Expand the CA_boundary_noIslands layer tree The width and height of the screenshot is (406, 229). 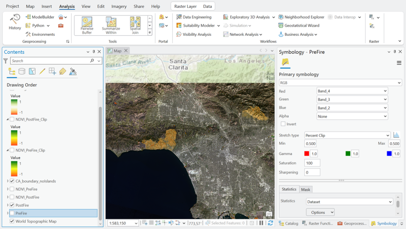[8, 181]
